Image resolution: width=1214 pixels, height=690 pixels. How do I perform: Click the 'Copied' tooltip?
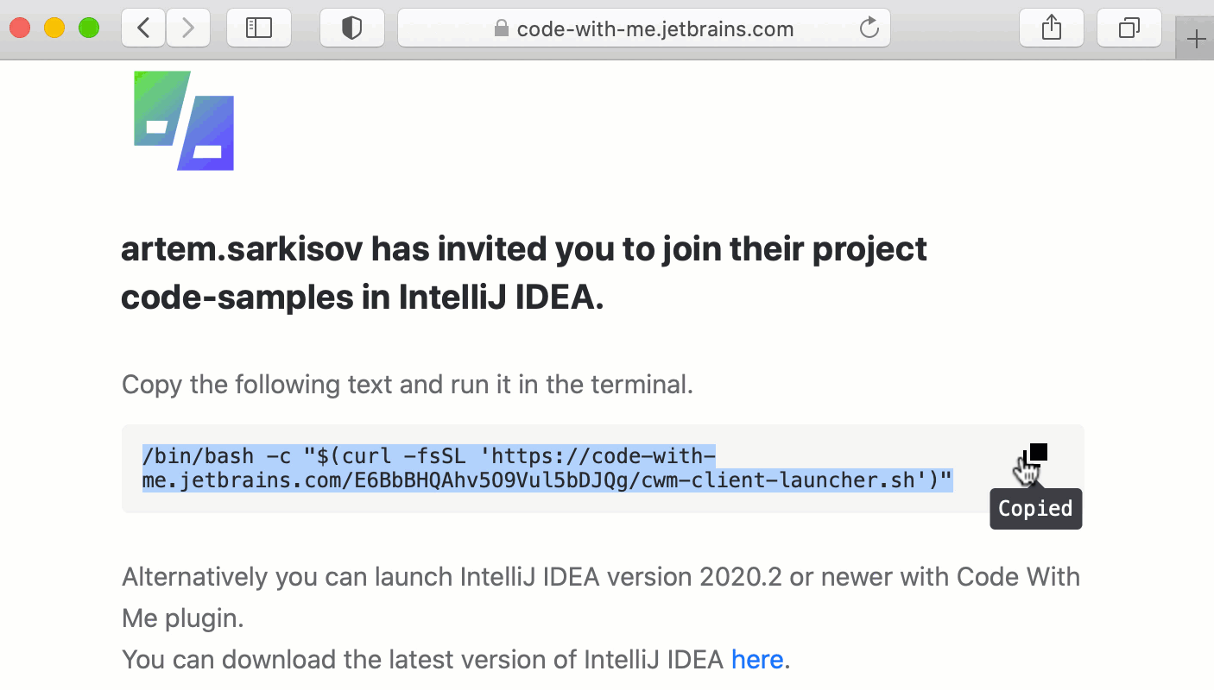click(1035, 509)
